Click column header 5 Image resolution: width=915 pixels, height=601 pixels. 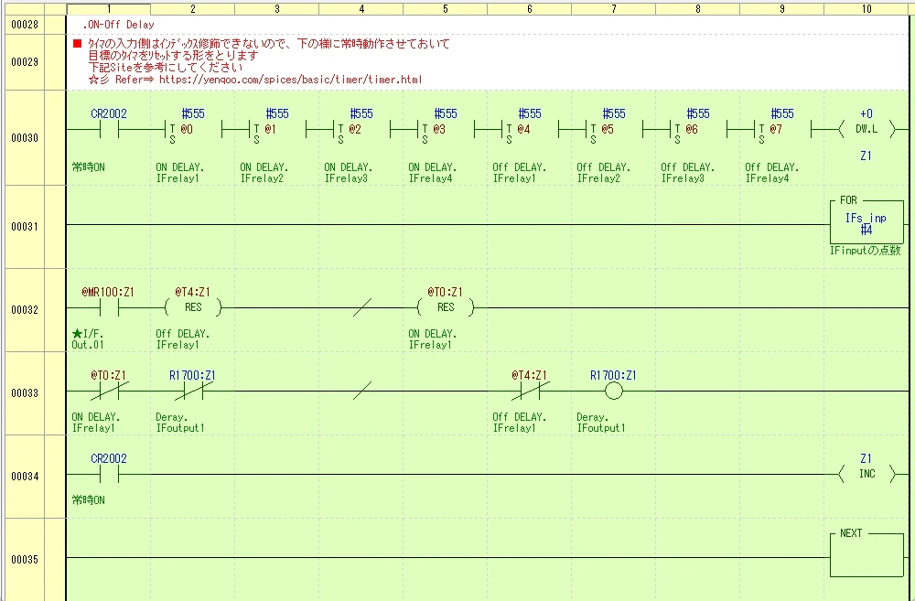coord(445,9)
